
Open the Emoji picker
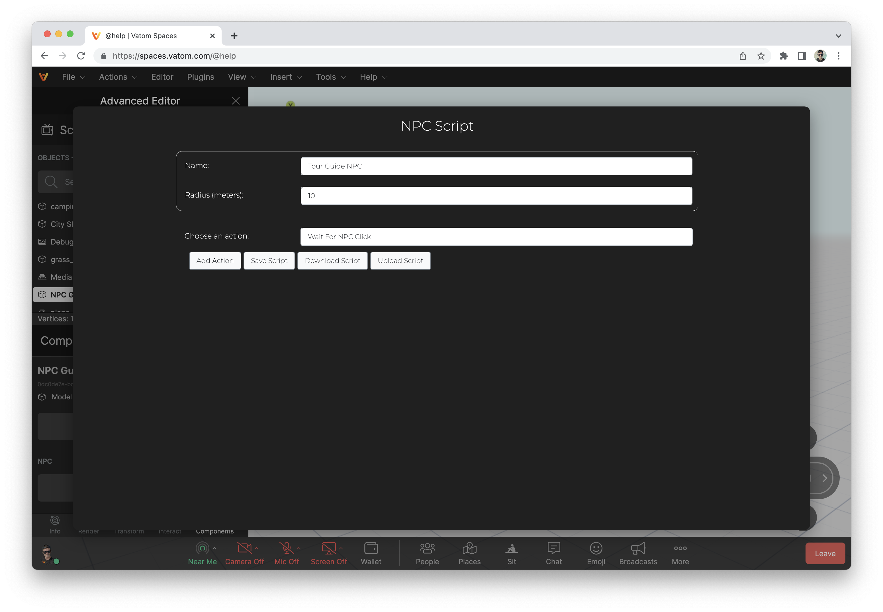[x=596, y=553]
